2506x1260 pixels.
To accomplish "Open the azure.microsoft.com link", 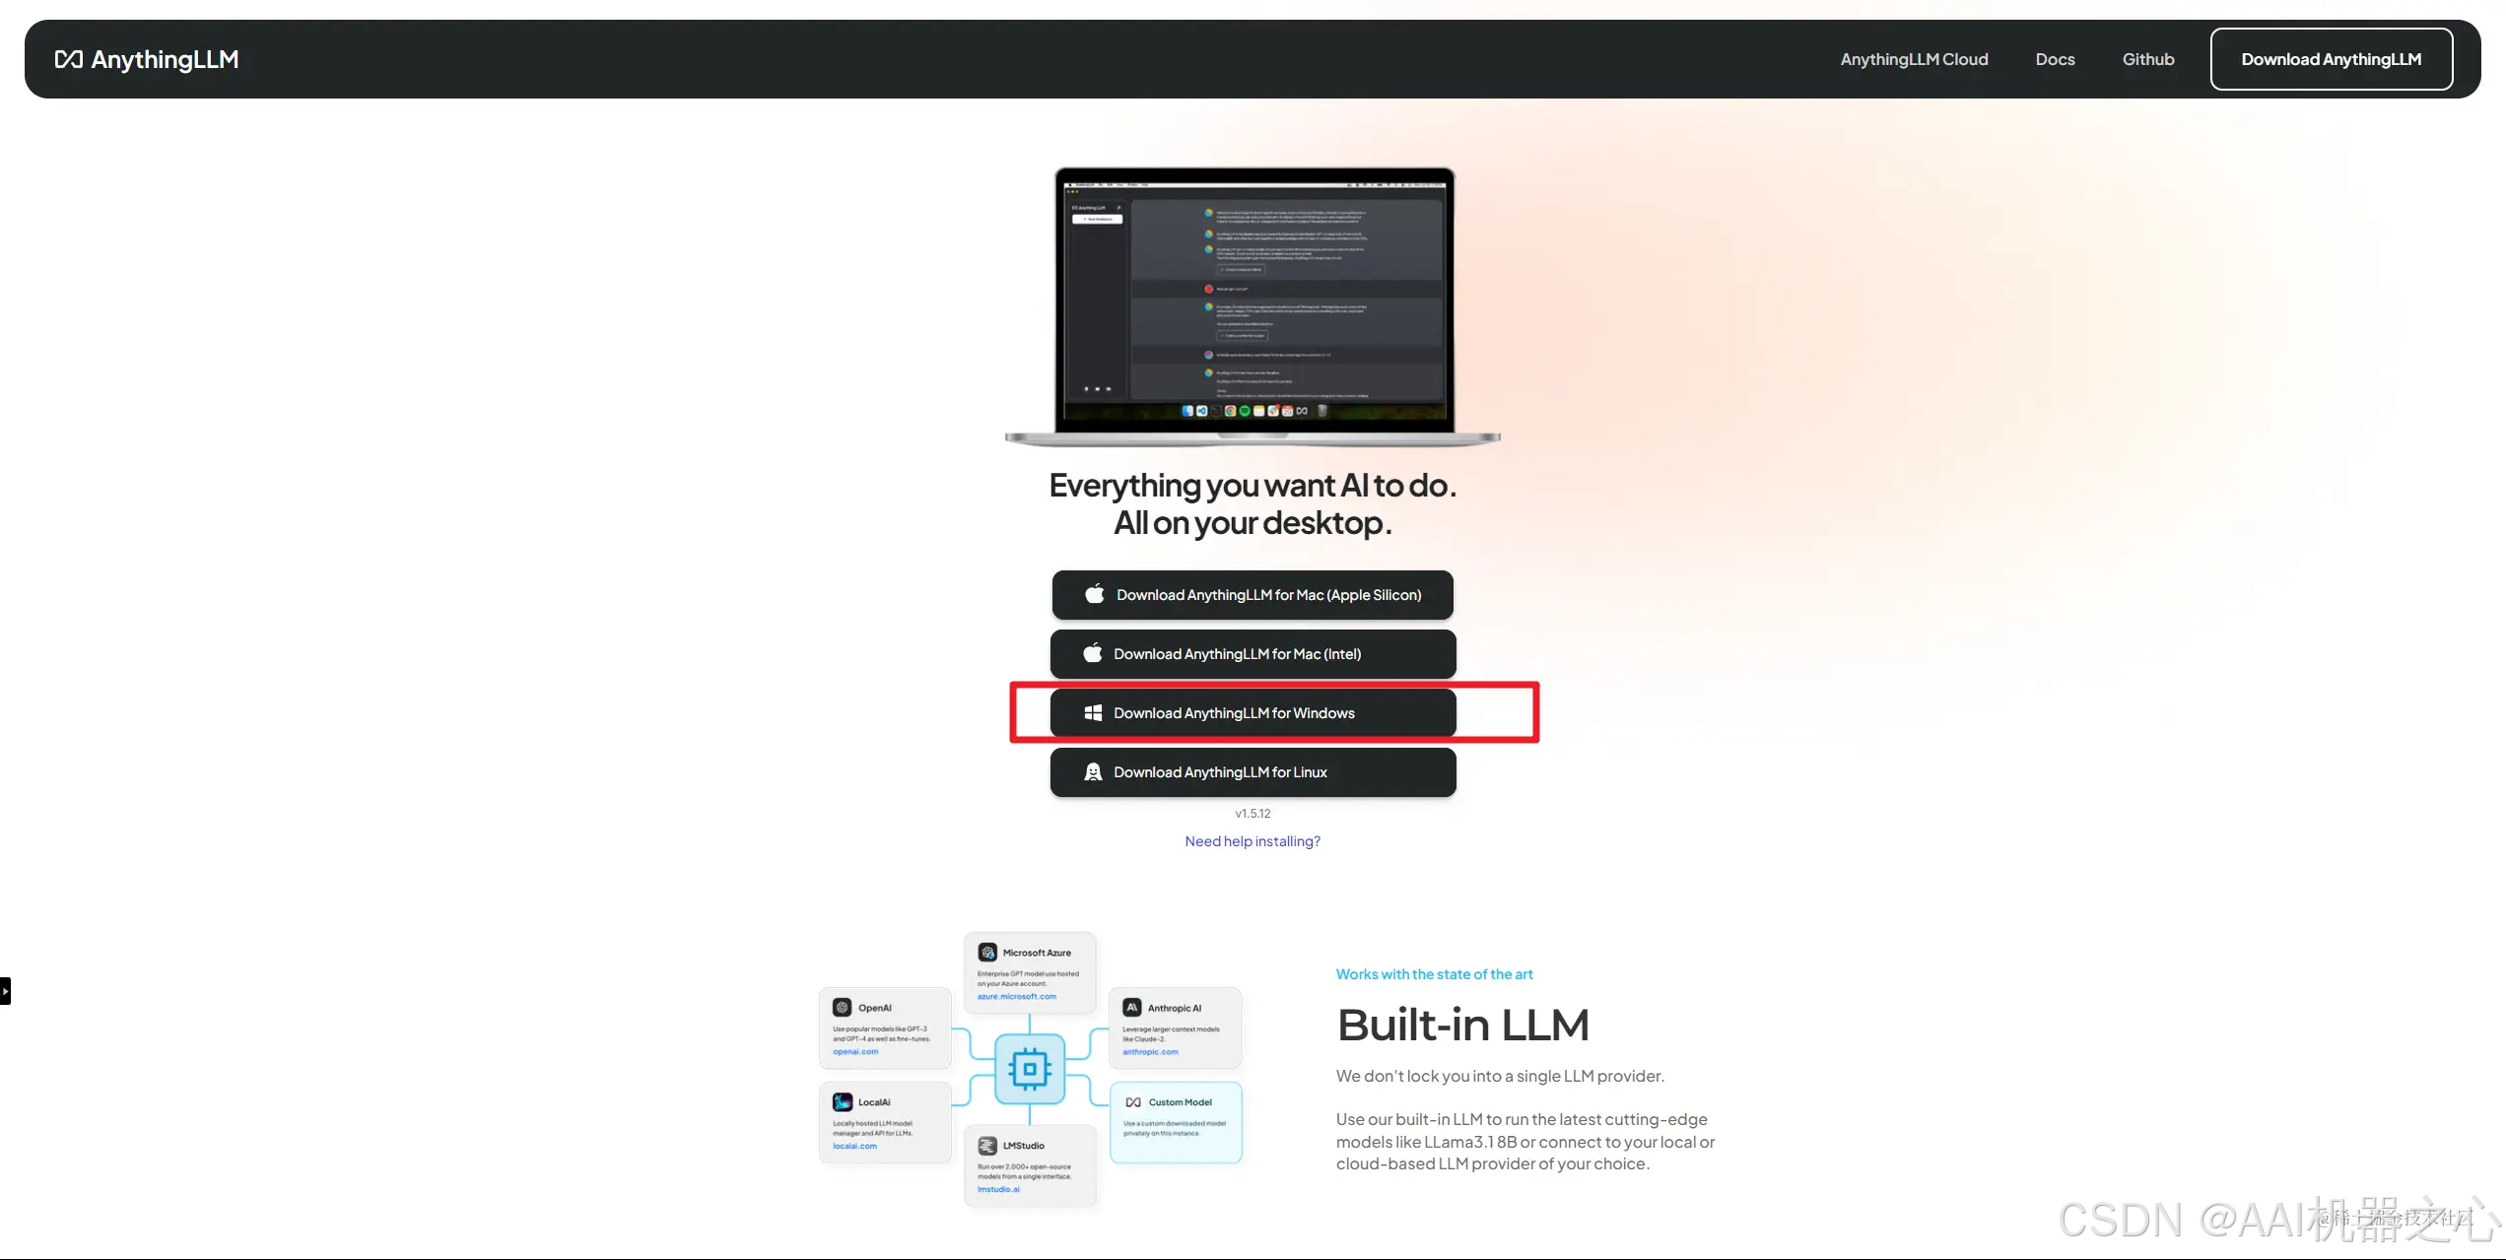I will pos(1016,997).
